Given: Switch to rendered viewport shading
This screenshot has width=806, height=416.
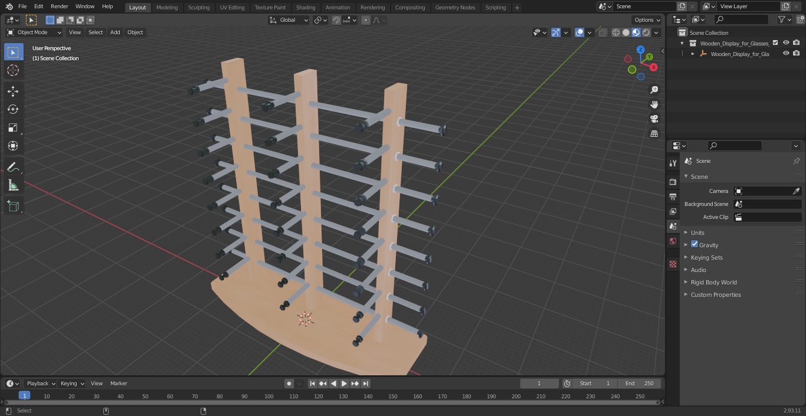Looking at the screenshot, I should coord(646,32).
